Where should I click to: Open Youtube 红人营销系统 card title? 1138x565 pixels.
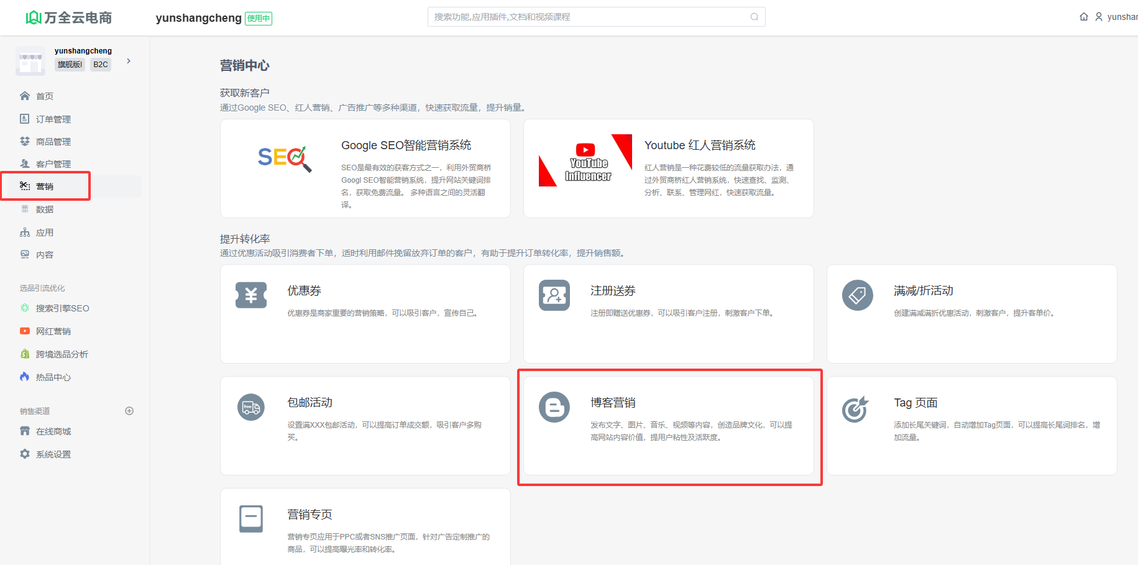click(x=699, y=145)
